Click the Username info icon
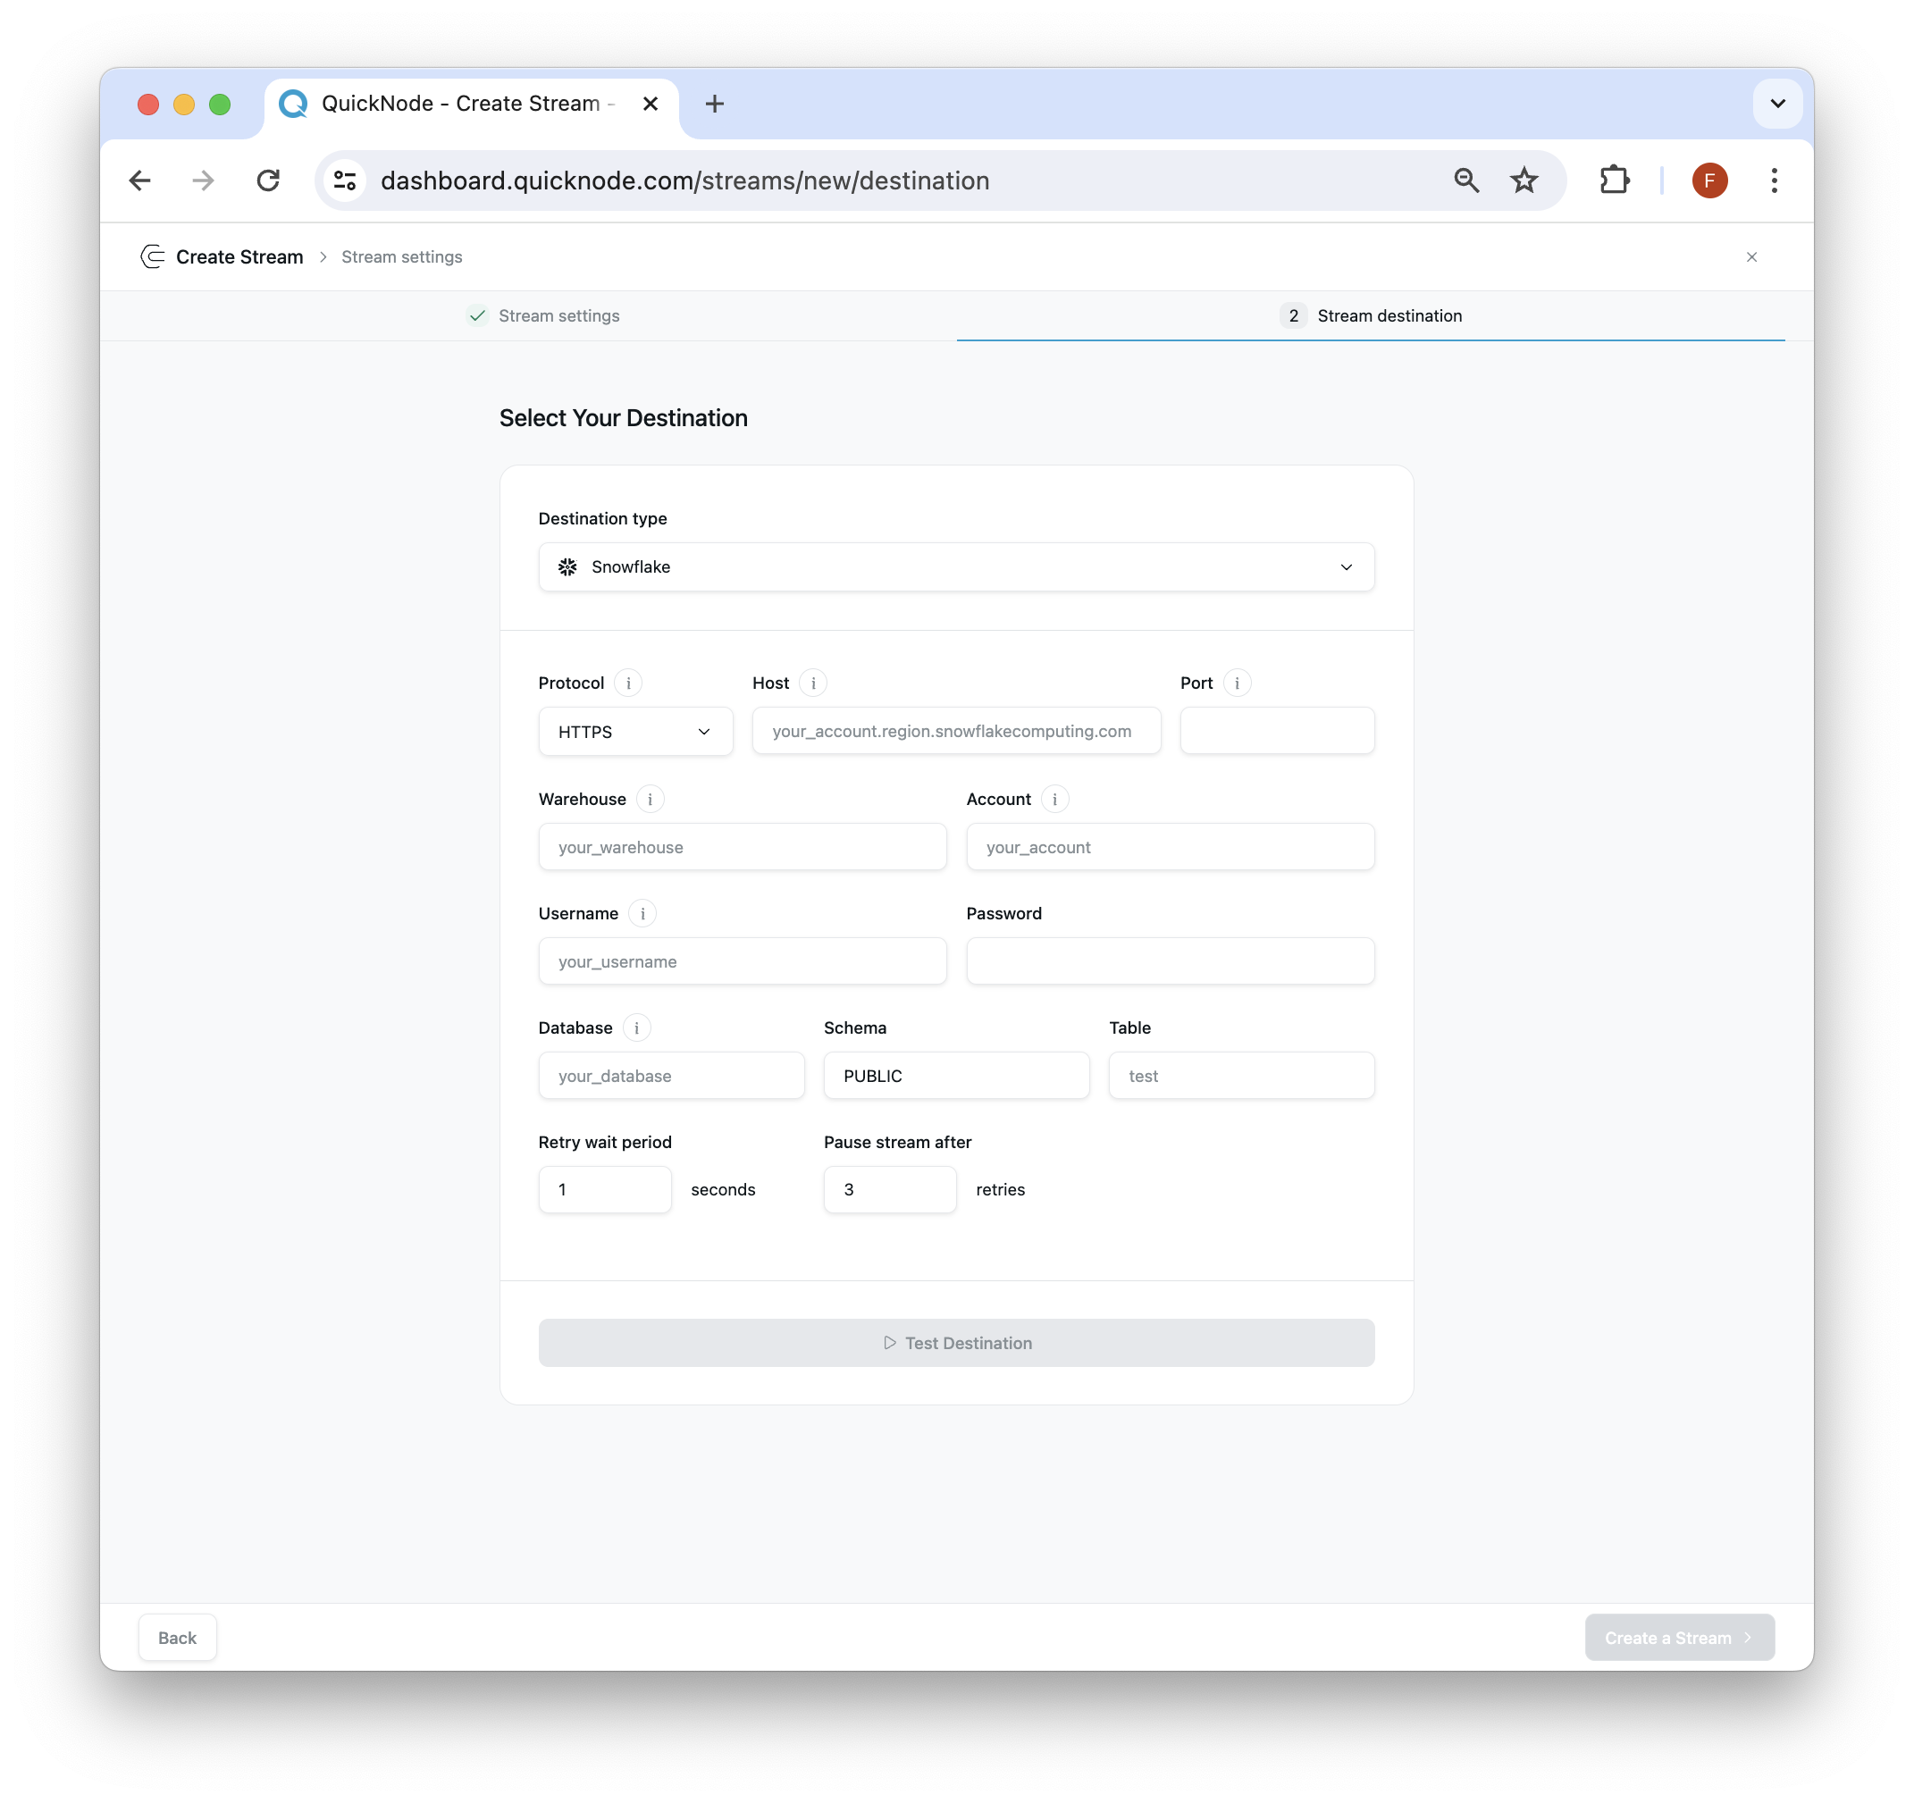 pos(642,913)
